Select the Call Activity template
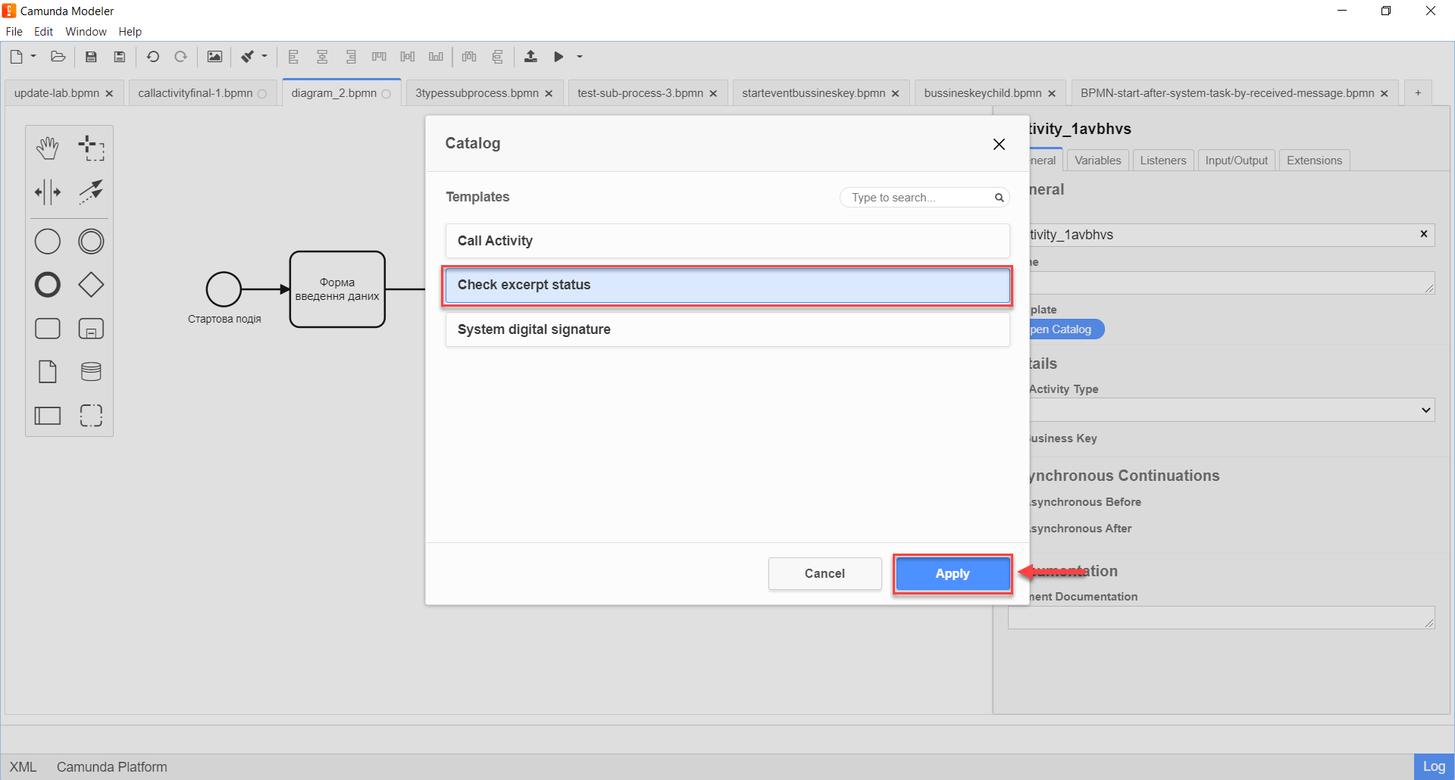The width and height of the screenshot is (1455, 780). [x=727, y=241]
